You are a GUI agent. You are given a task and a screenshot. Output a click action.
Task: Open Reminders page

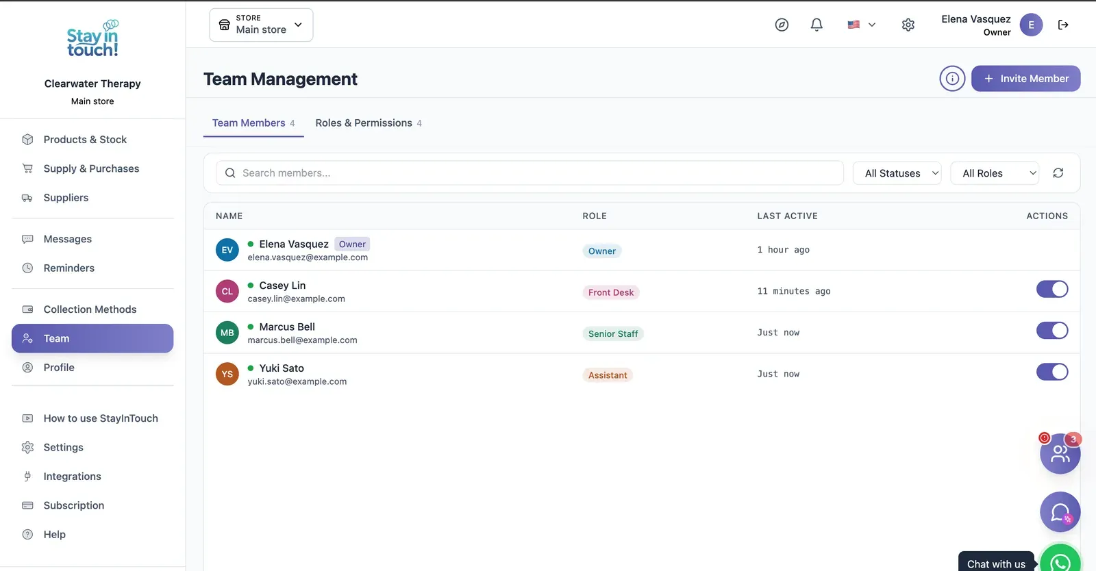[x=92, y=268]
